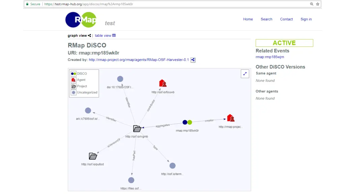Open the RMap-OSF-Harvester-0.1 agent link
345x194 pixels.
139,60
